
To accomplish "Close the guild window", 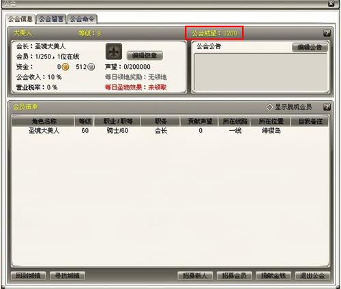I will click(331, 3).
